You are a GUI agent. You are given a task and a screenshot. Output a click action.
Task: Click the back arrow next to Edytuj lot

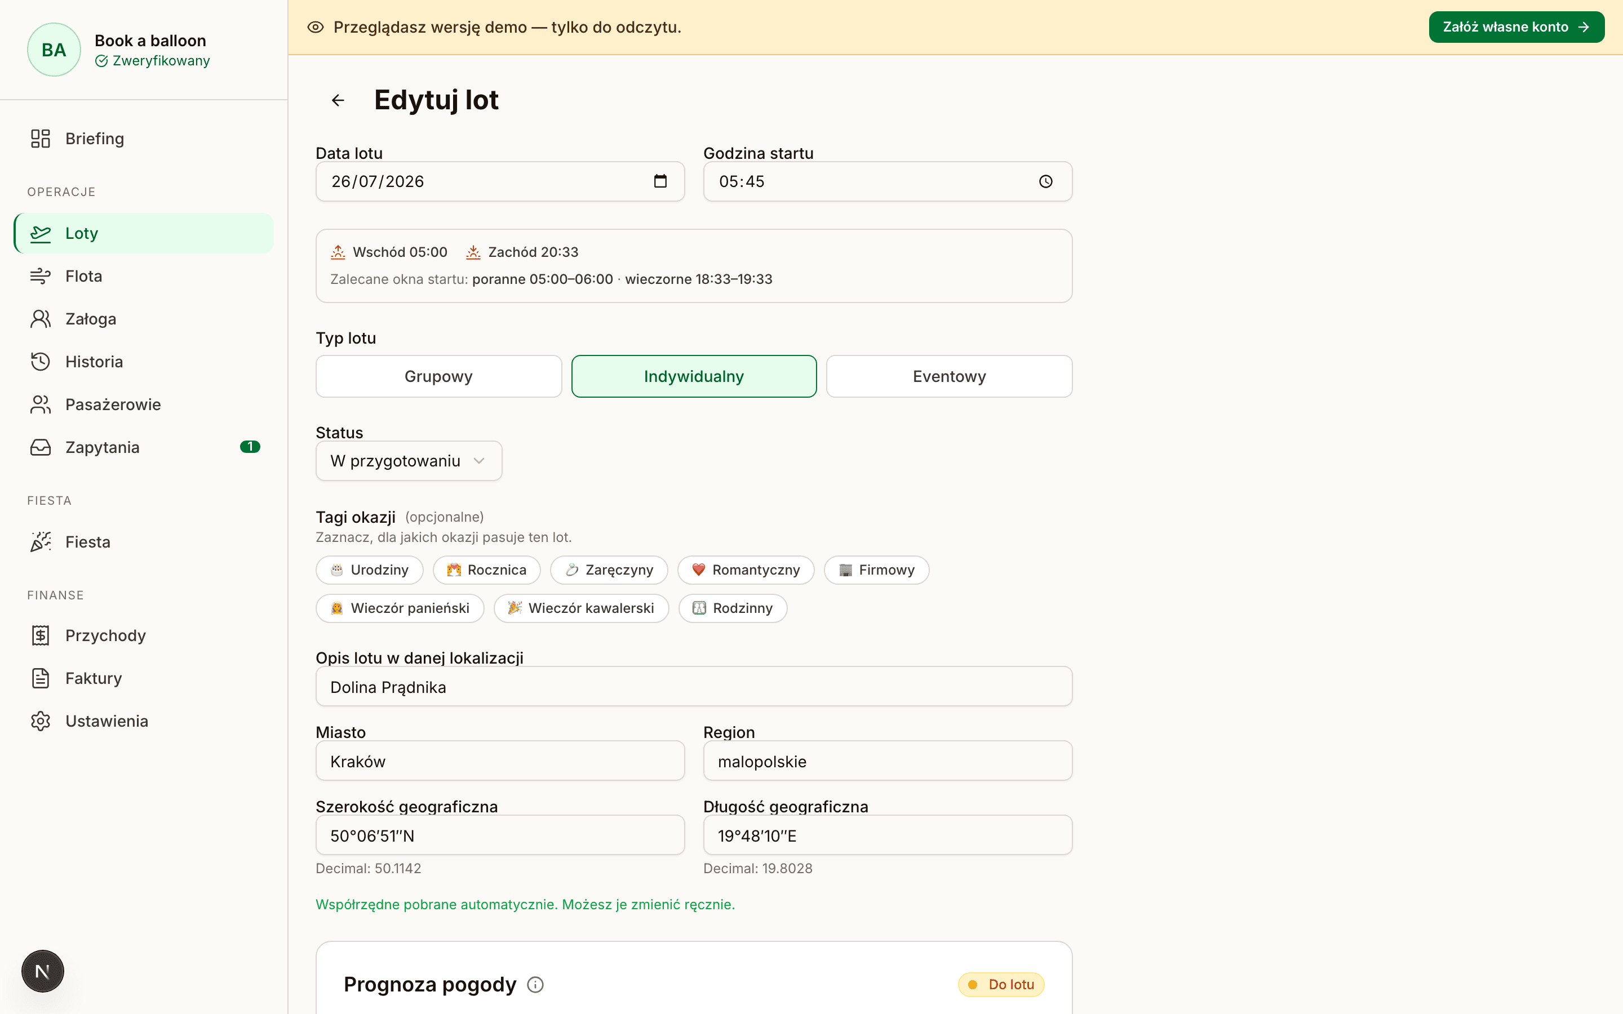click(x=338, y=101)
